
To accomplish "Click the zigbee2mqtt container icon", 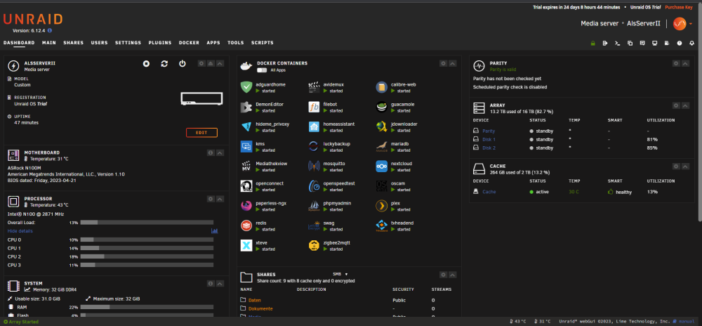I will (314, 245).
